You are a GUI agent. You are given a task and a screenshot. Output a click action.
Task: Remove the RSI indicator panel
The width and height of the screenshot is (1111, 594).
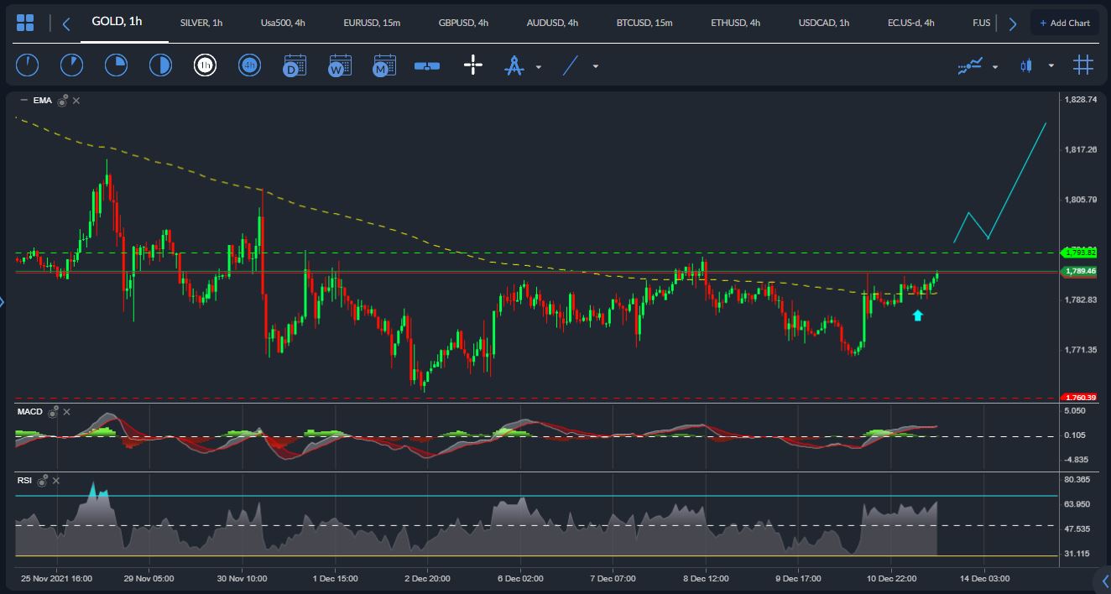[x=56, y=481]
